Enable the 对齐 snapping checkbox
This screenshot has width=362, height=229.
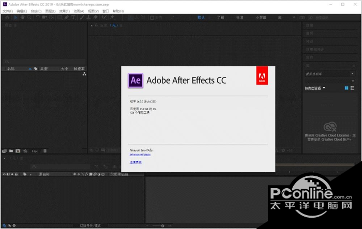click(x=152, y=18)
